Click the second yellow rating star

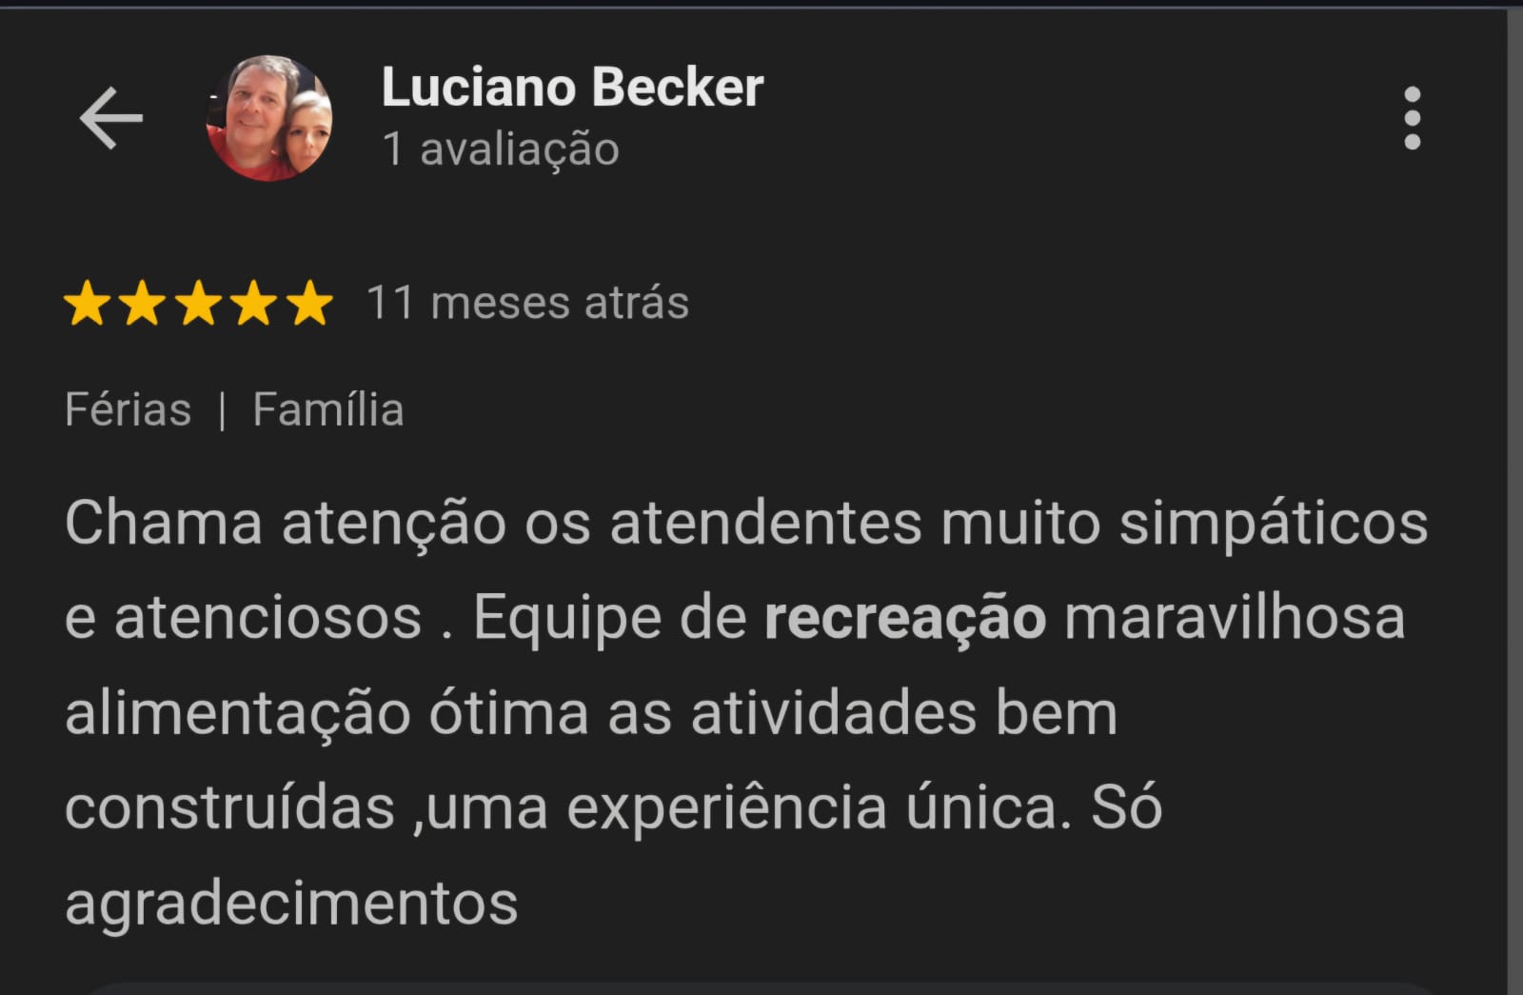tap(143, 303)
